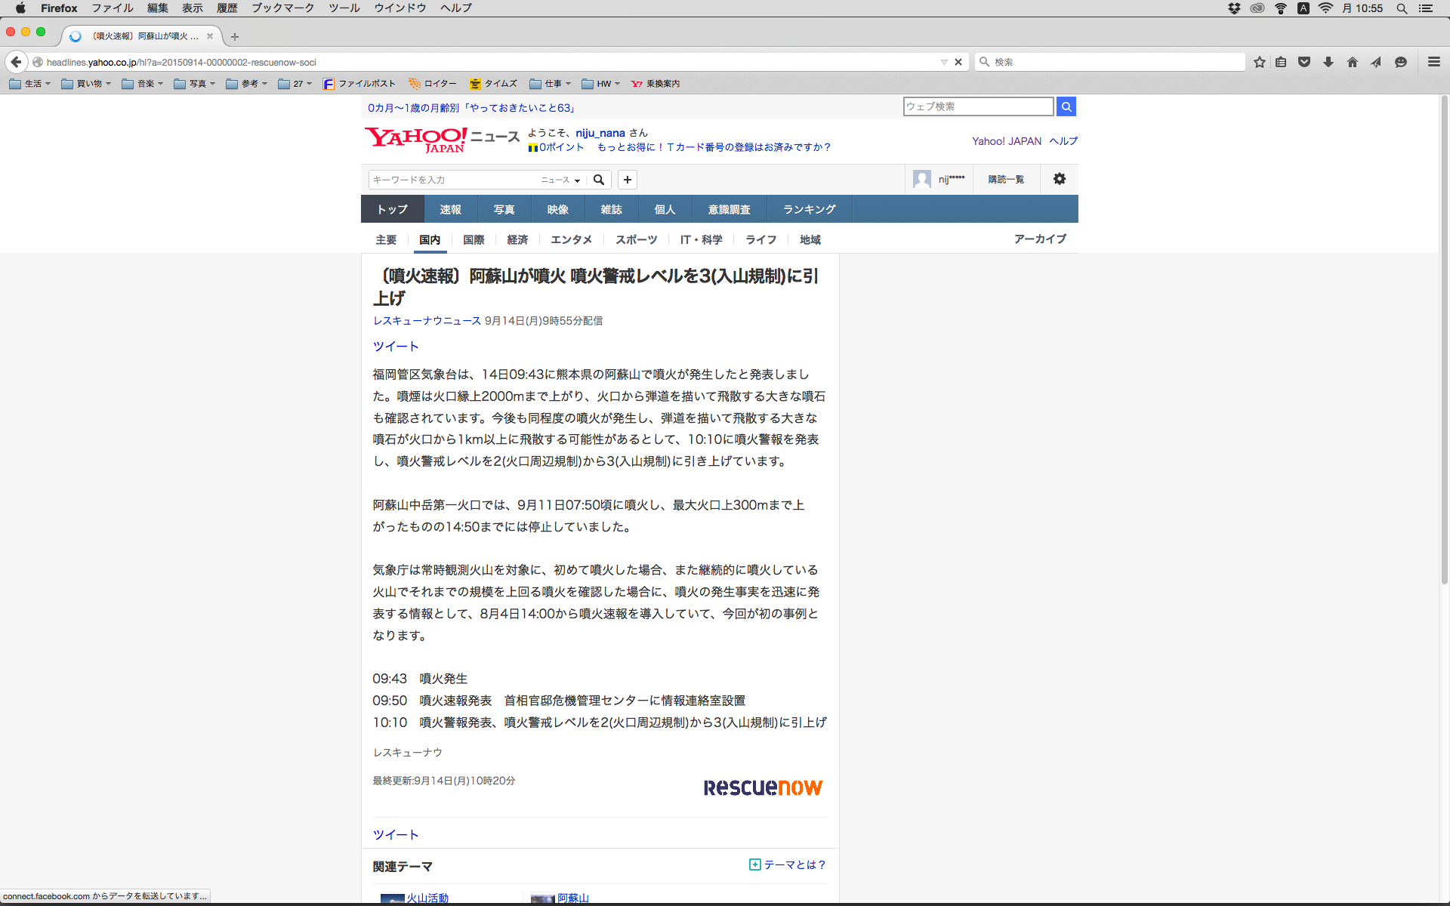Open the ブックマーク menu in the menu bar
1450x906 pixels.
(282, 8)
